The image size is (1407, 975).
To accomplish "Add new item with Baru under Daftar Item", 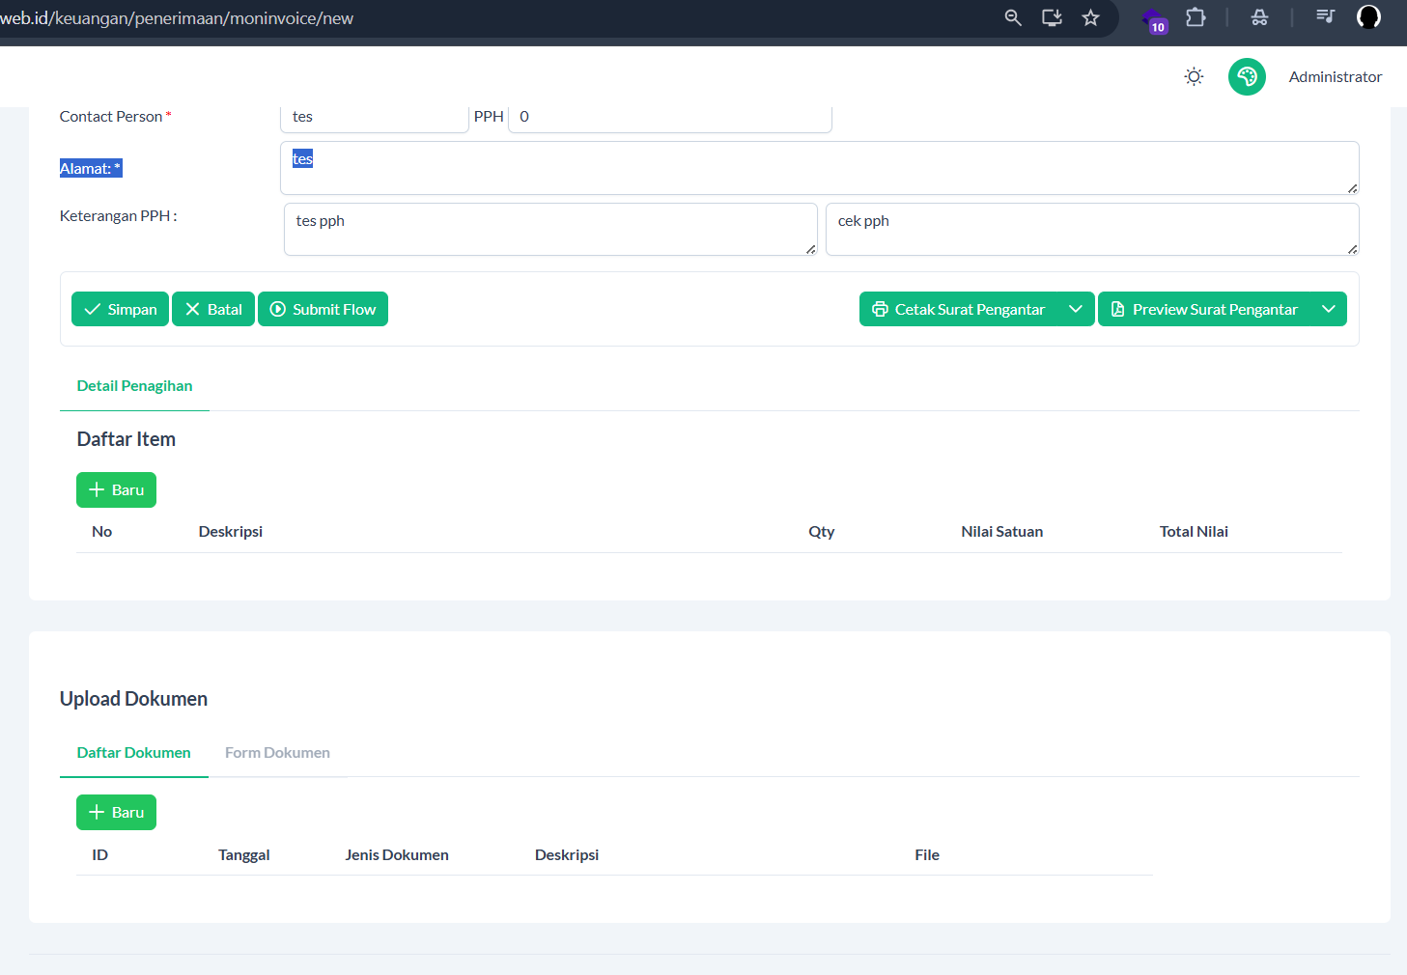I will click(x=116, y=490).
